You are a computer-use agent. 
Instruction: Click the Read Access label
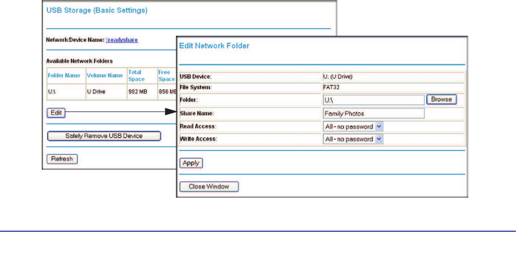198,126
